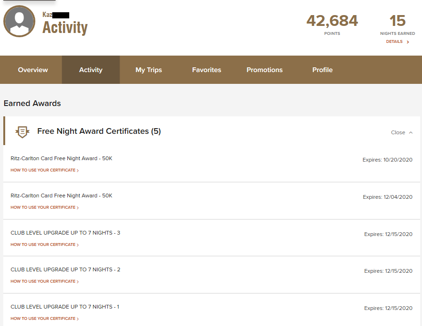This screenshot has width=422, height=326.
Task: Open the Favorites tab
Action: pos(206,70)
